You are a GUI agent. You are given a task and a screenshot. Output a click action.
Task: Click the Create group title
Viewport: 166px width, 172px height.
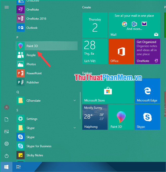[x=87, y=7]
